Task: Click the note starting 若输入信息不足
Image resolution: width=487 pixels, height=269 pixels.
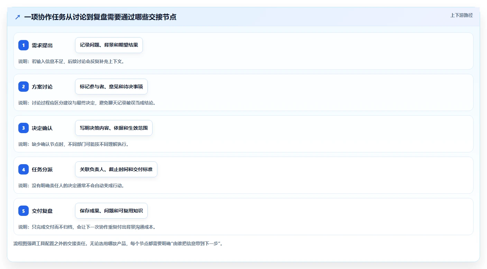Action: (x=71, y=61)
